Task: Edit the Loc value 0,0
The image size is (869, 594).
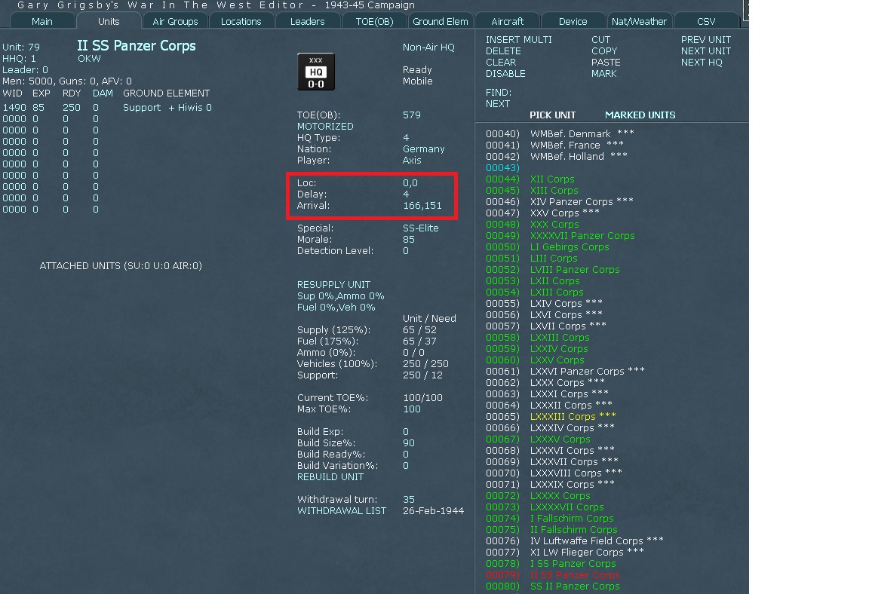Action: pos(410,183)
